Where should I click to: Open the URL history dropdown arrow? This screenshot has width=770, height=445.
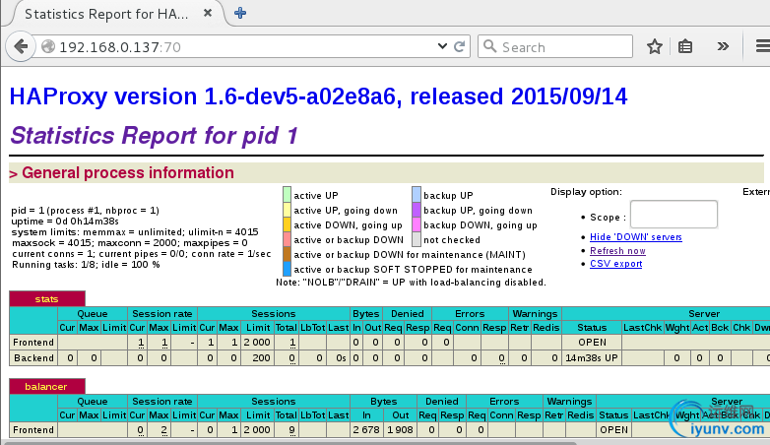tap(442, 46)
